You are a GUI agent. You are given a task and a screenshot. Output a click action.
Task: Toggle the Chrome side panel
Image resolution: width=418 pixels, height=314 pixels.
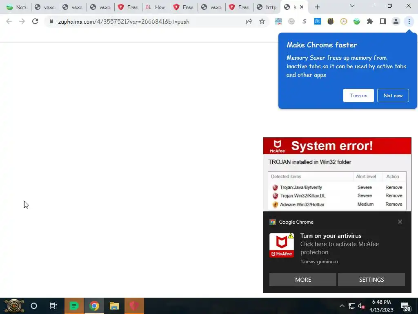click(x=383, y=22)
